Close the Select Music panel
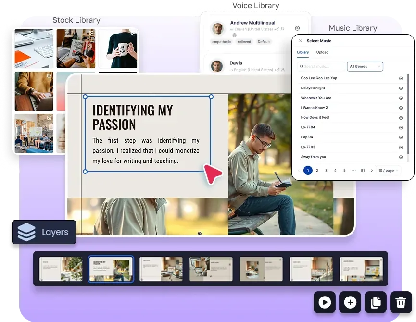This screenshot has width=416, height=322. coord(301,41)
